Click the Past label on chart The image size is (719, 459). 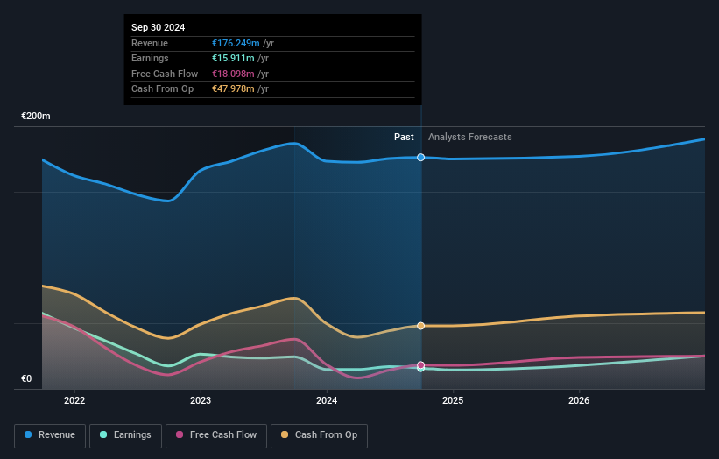(x=404, y=137)
